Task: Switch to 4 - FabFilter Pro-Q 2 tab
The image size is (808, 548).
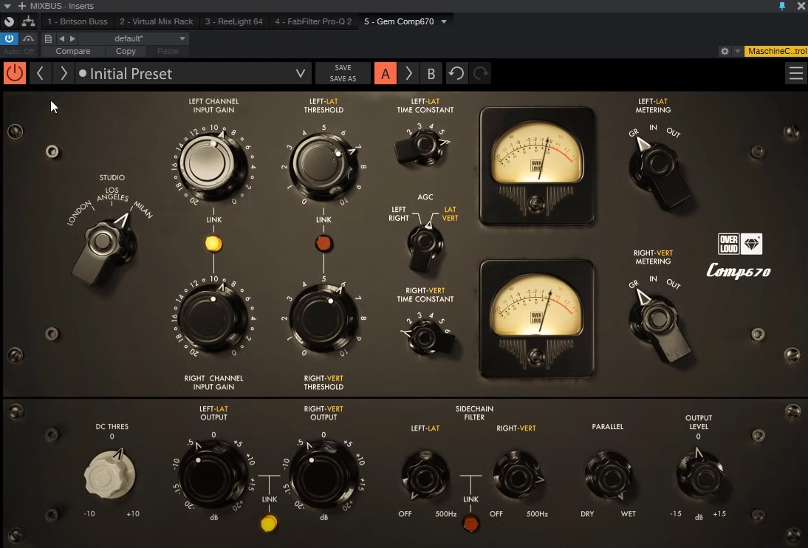Action: pyautogui.click(x=313, y=21)
